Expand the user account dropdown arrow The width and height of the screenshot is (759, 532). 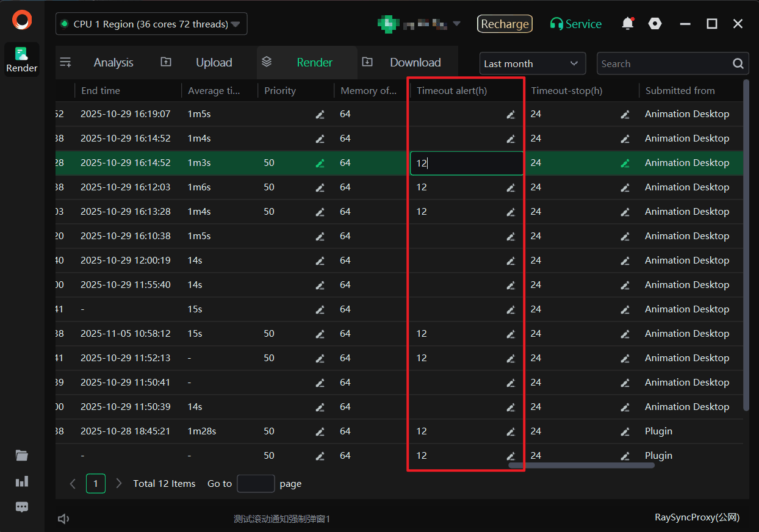click(456, 24)
